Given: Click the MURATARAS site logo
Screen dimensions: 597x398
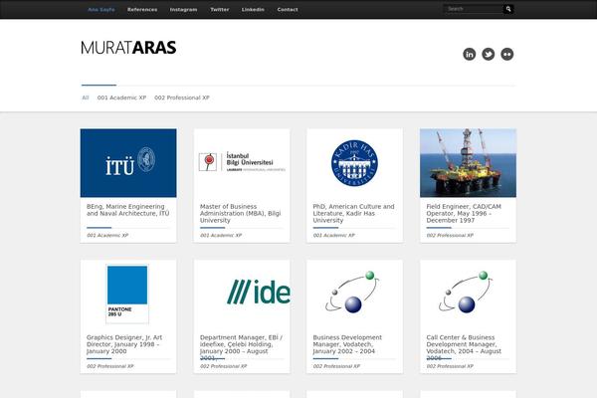Looking at the screenshot, I should point(128,48).
